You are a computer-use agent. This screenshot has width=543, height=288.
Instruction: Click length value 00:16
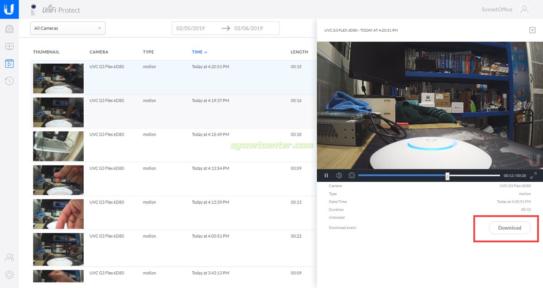296,100
